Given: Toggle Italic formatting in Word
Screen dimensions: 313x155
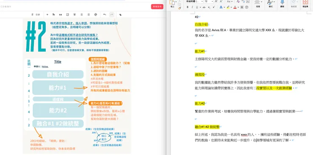Looking at the screenshot, I should [x=192, y=7].
